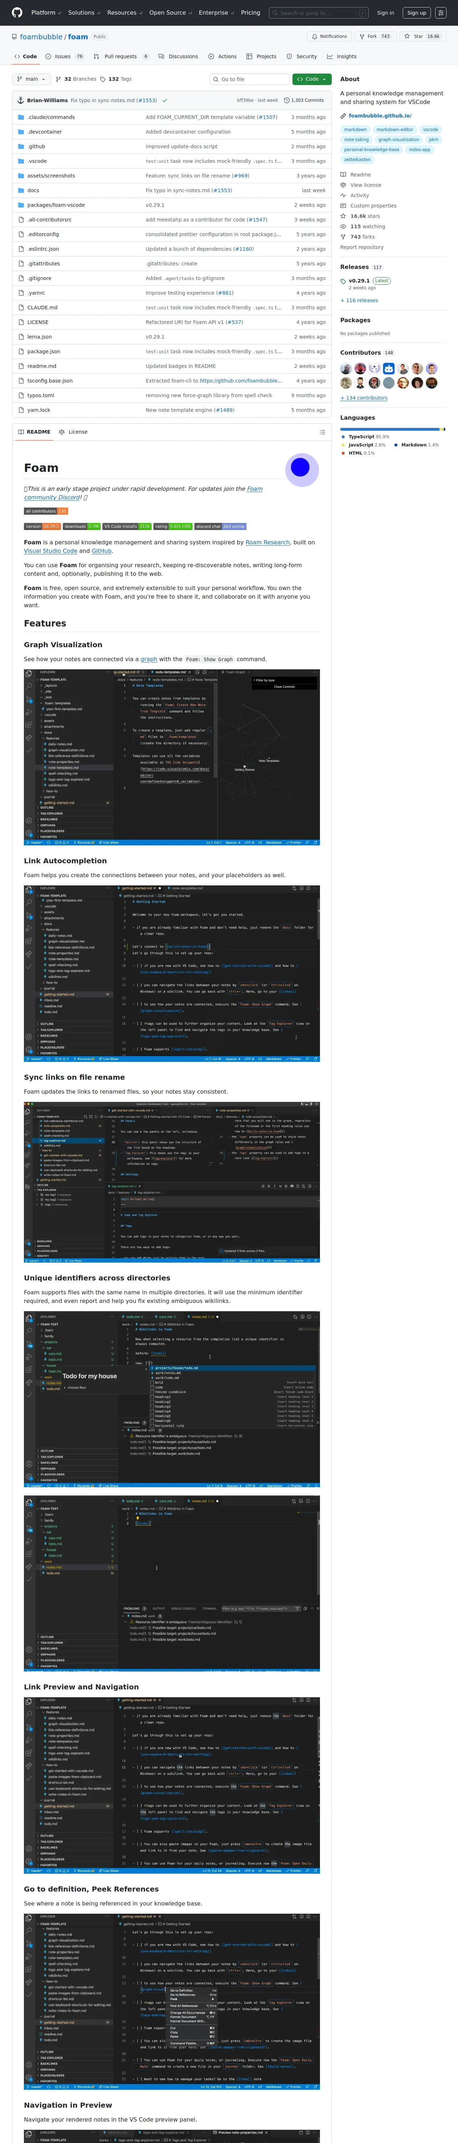458x2143 pixels.
Task: Click the link icon beside foambubble.github.io
Action: [343, 116]
